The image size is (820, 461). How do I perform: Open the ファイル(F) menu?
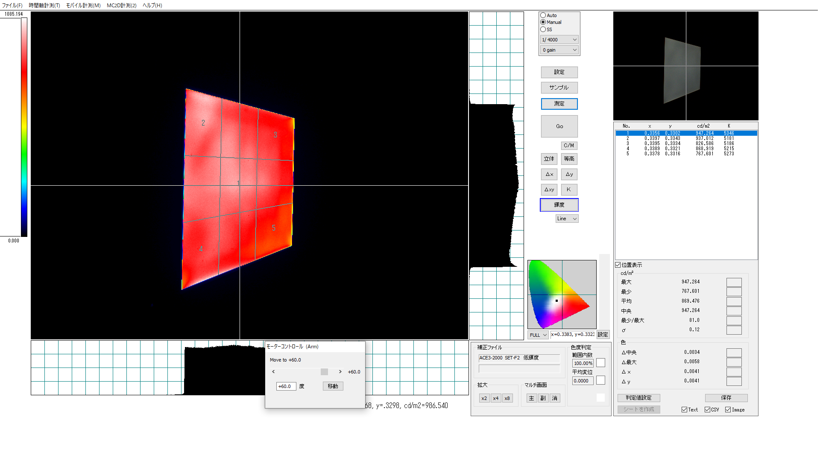[x=12, y=6]
